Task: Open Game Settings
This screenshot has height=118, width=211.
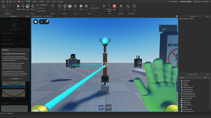Action: point(121,8)
